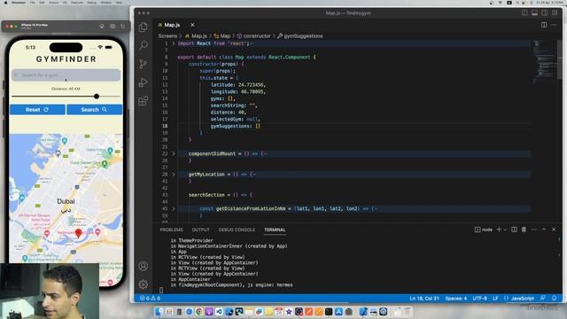Screen dimensions: 567x319
Task: Switch to the Debug Console tab
Action: click(x=237, y=230)
